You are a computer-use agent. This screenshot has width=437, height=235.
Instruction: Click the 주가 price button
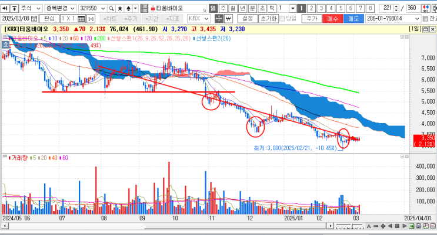(x=312, y=19)
